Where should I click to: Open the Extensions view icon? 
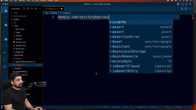click(5, 38)
